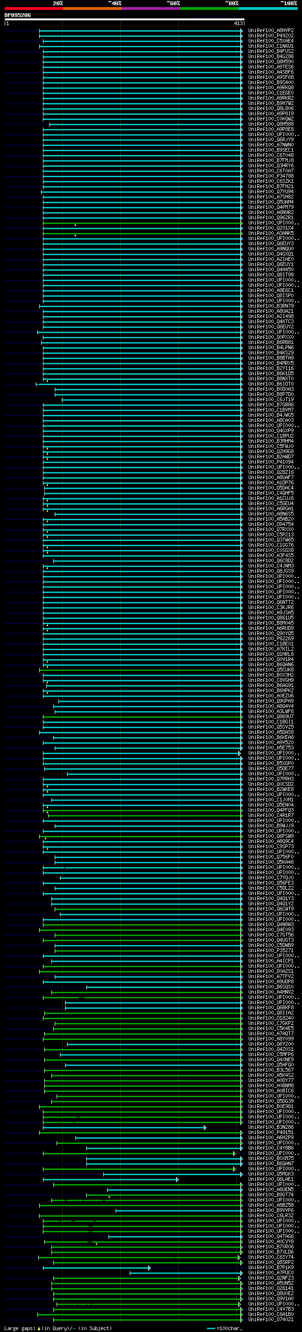Select the UniRef100_Q0PXX0 label

(x=270, y=337)
